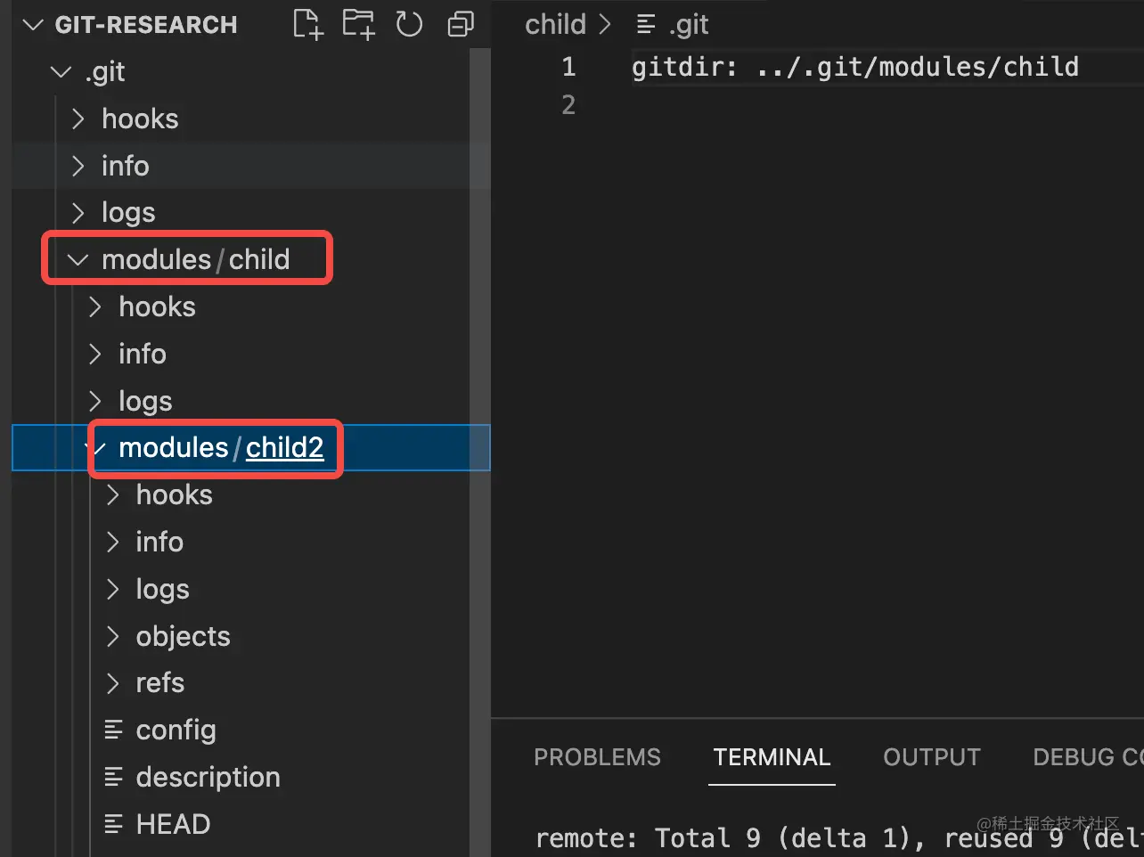Image resolution: width=1144 pixels, height=857 pixels.
Task: Switch to the OUTPUT tab
Action: (x=931, y=756)
